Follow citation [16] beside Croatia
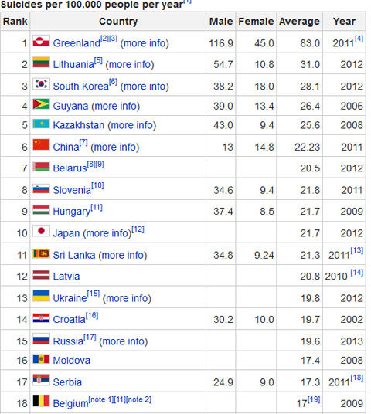This screenshot has width=371, height=414. (92, 315)
